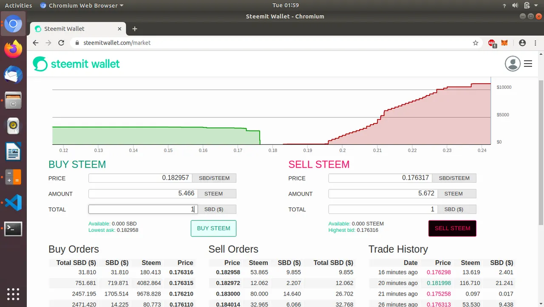544x307 pixels.
Task: Click the steemit wallet logo
Action: tap(76, 64)
